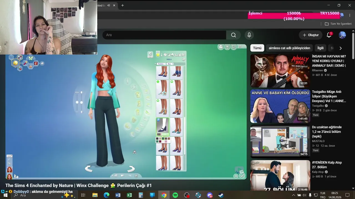Open the Tüm Yer İşaretleri bookmarks folder
The image size is (355, 199).
[338, 24]
